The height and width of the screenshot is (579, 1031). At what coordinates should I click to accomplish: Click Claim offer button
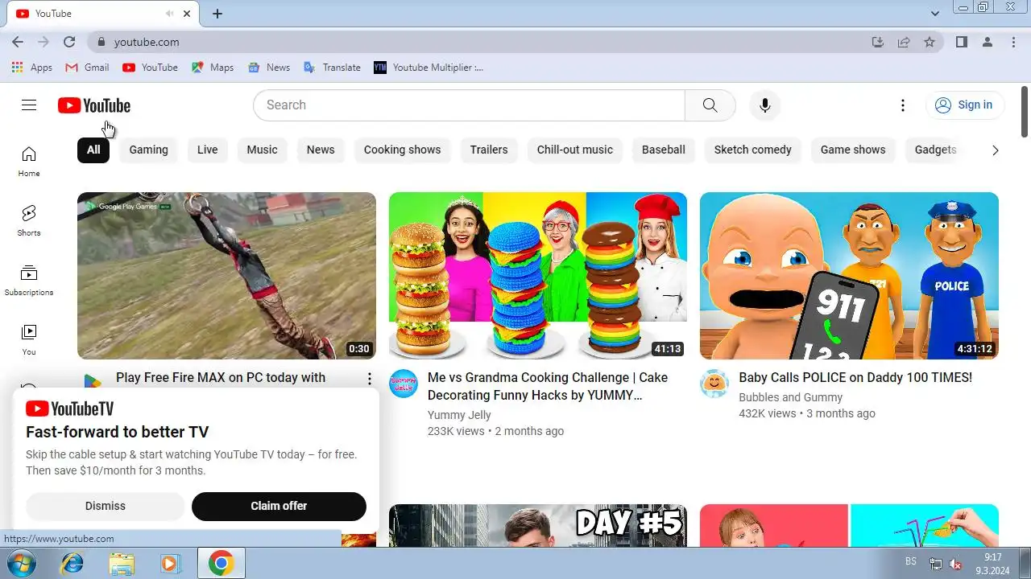point(279,506)
